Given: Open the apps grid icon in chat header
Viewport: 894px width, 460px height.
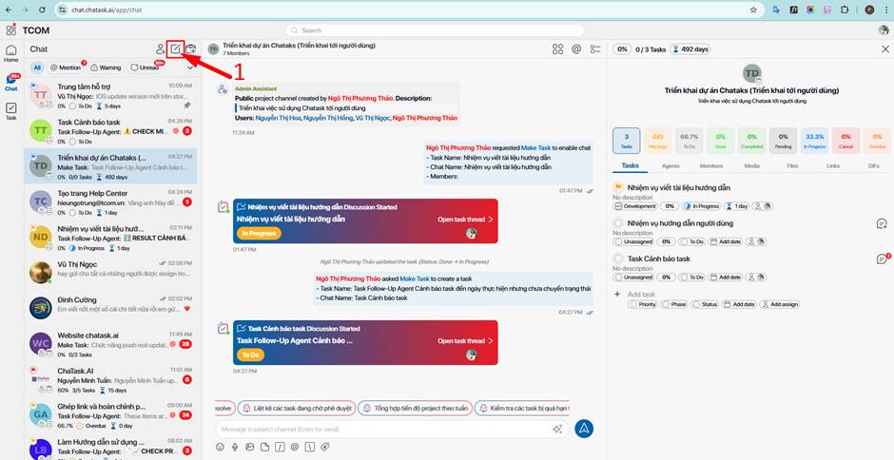Looking at the screenshot, I should (x=557, y=49).
